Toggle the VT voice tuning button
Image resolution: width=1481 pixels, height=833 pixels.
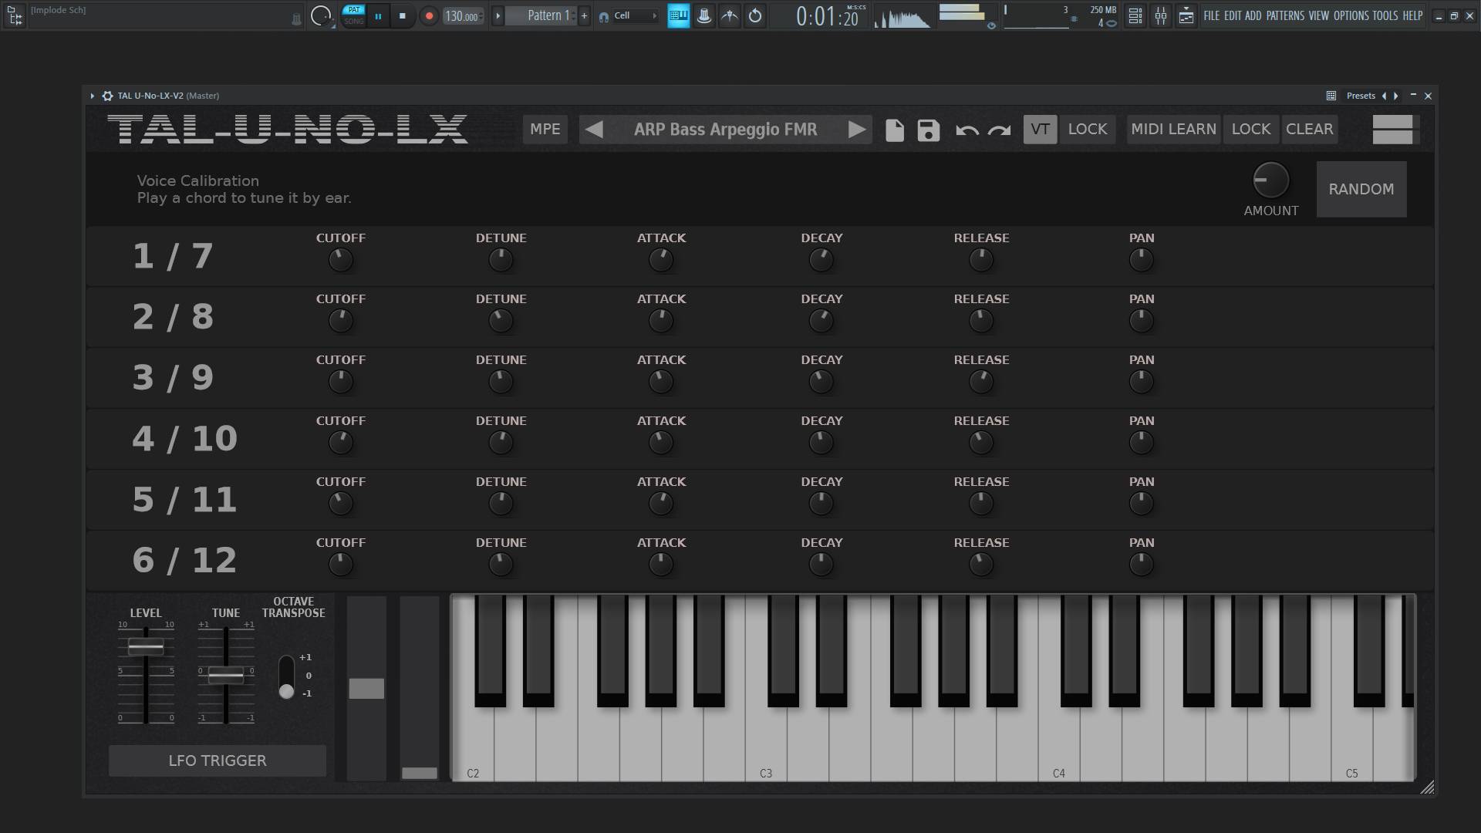(1040, 130)
